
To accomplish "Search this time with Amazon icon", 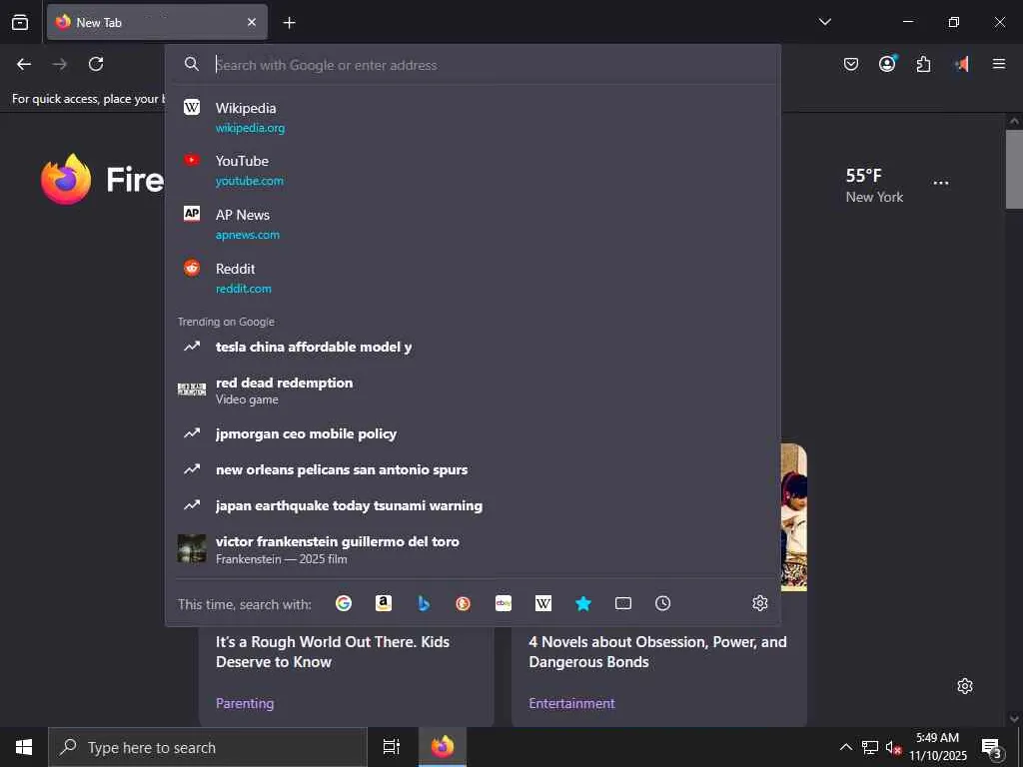I will coord(384,603).
